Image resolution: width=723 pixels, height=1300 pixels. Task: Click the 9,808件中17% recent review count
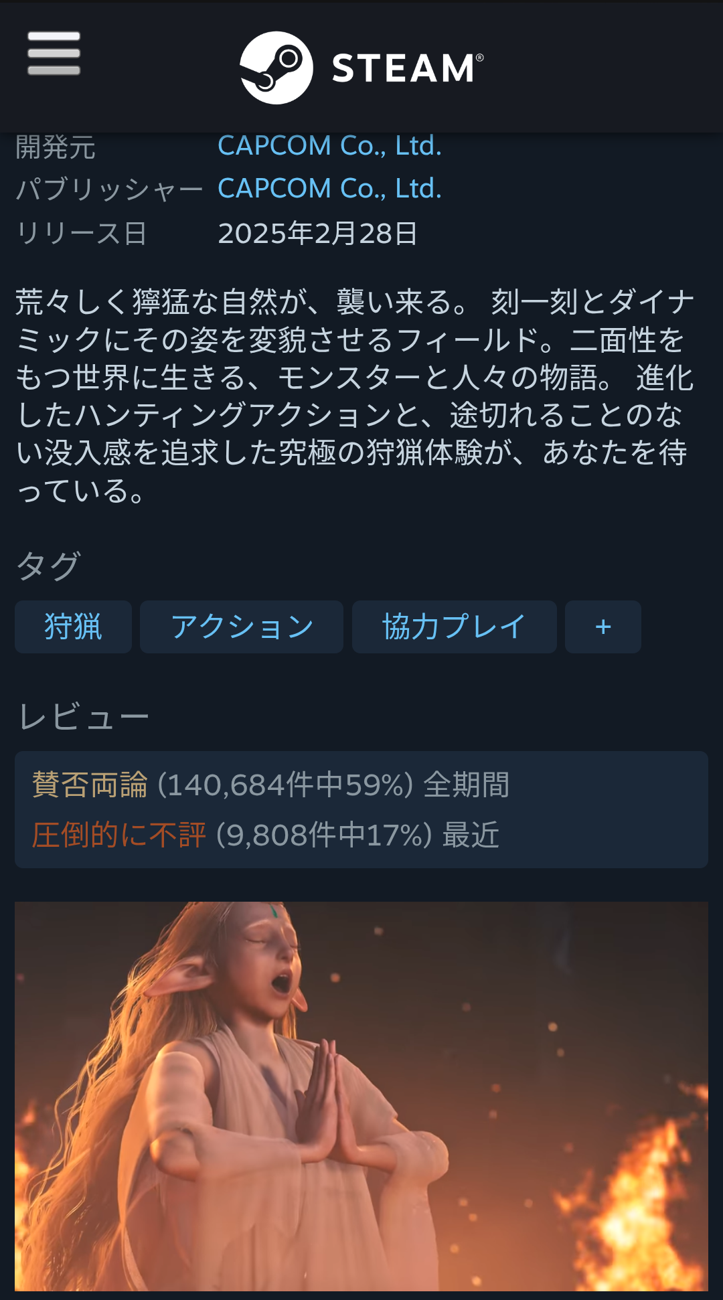[x=324, y=835]
